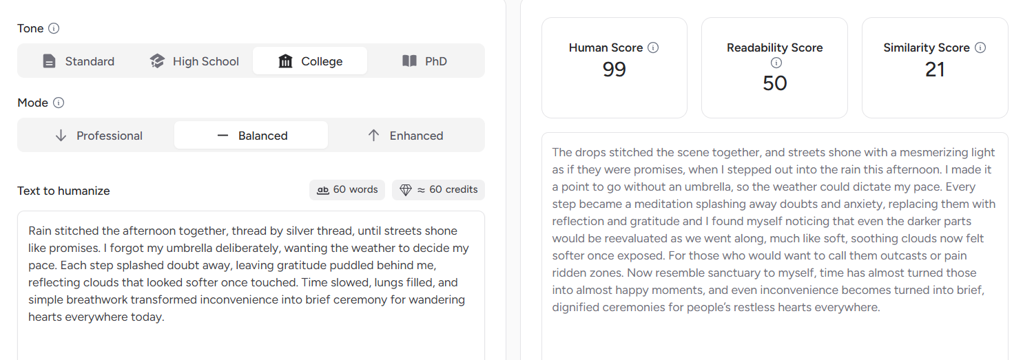Click the word count icon
The height and width of the screenshot is (360, 1023).
(322, 190)
